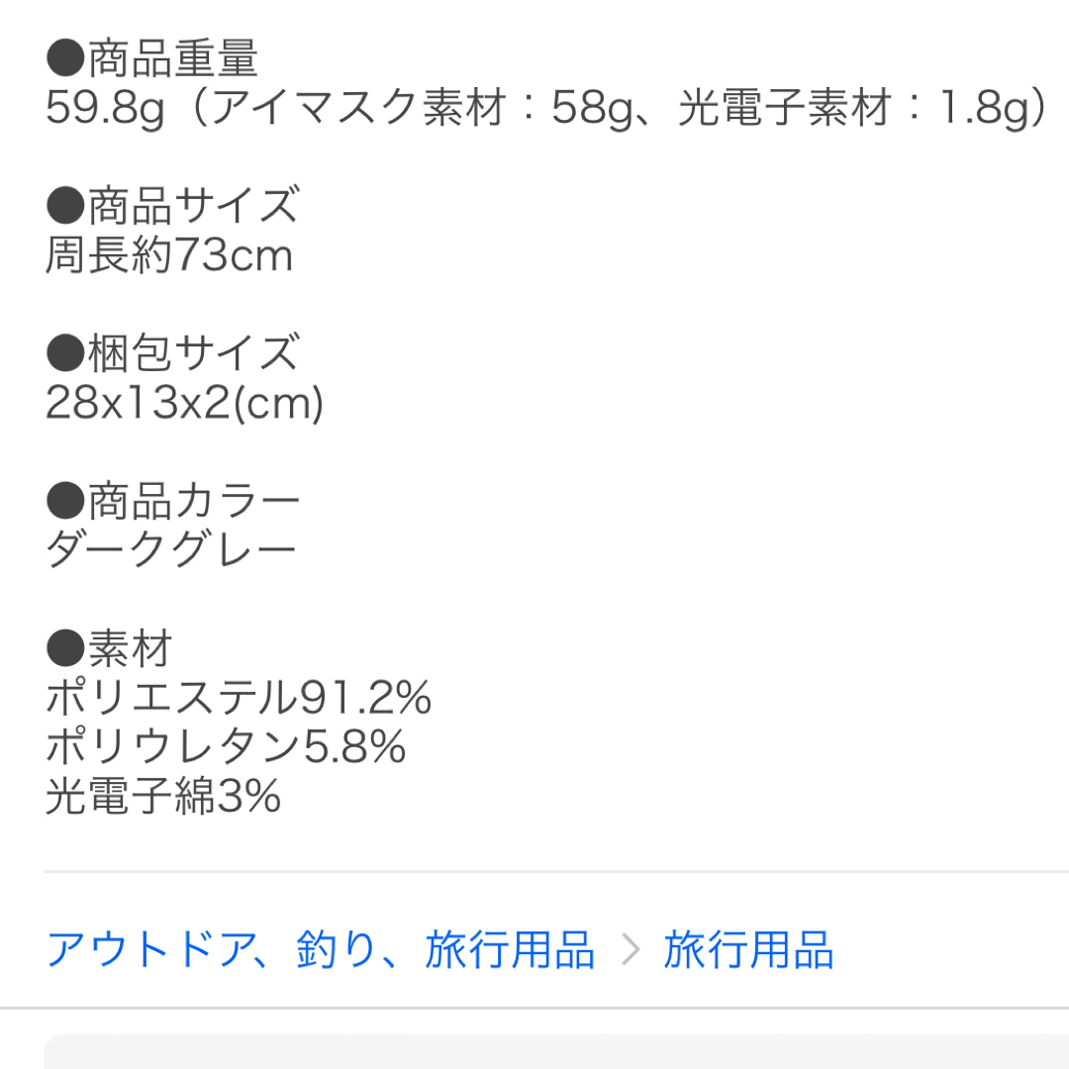The image size is (1069, 1069).
Task: Click the bullet before 商品重量
Action: 65,57
